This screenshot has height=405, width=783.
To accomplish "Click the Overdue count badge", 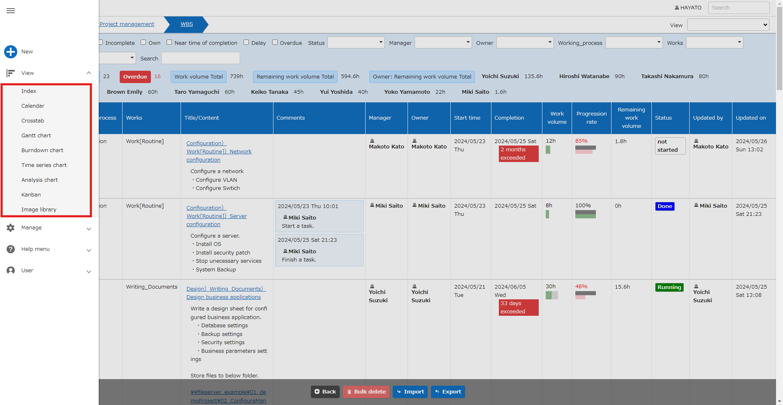I will coord(135,77).
